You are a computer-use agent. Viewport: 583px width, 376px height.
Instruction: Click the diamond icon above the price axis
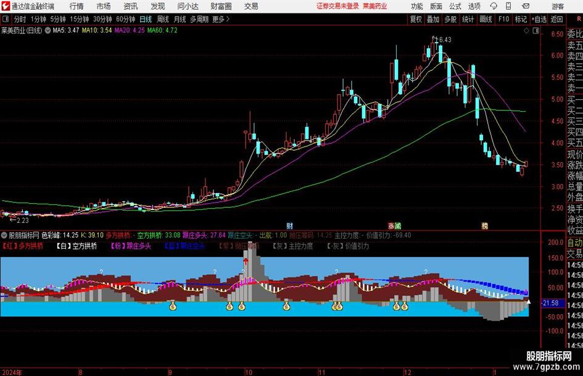[526, 31]
